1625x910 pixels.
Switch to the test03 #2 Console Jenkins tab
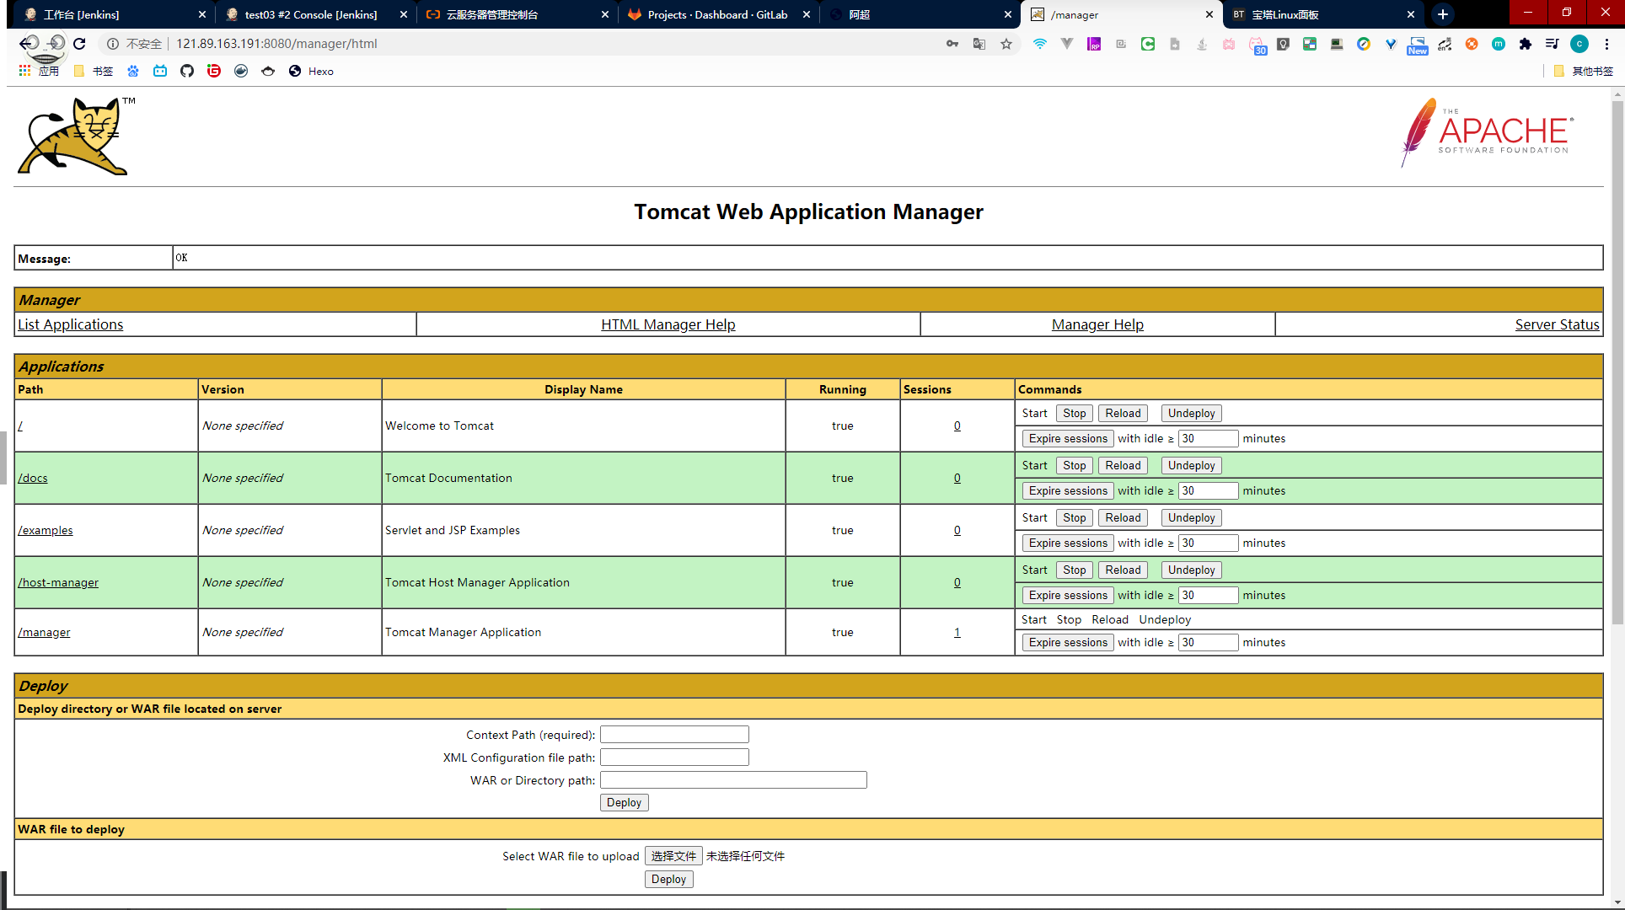[x=310, y=14]
